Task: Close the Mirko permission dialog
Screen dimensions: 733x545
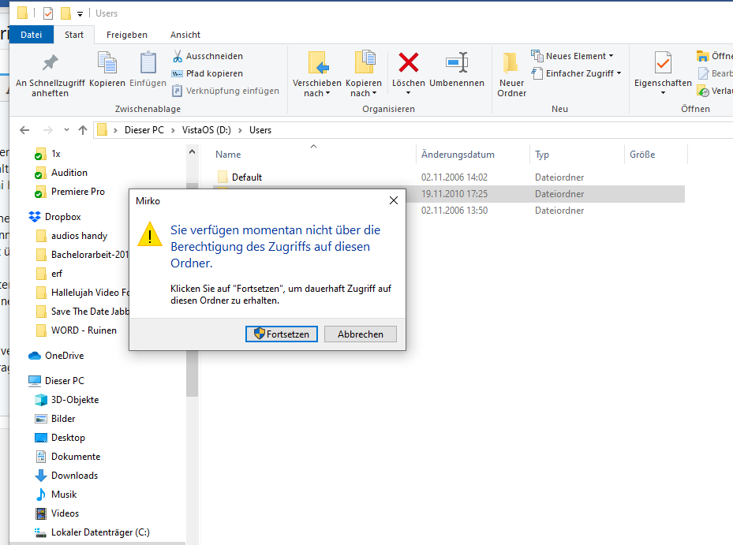Action: 394,200
